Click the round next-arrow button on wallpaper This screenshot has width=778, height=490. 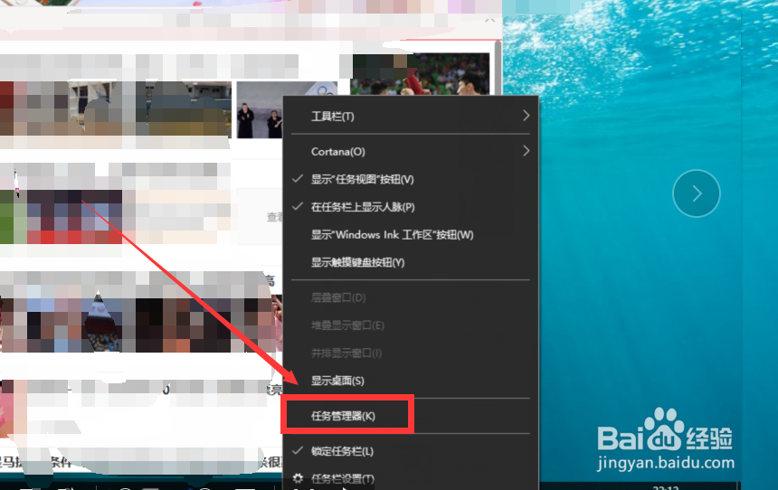(x=697, y=193)
